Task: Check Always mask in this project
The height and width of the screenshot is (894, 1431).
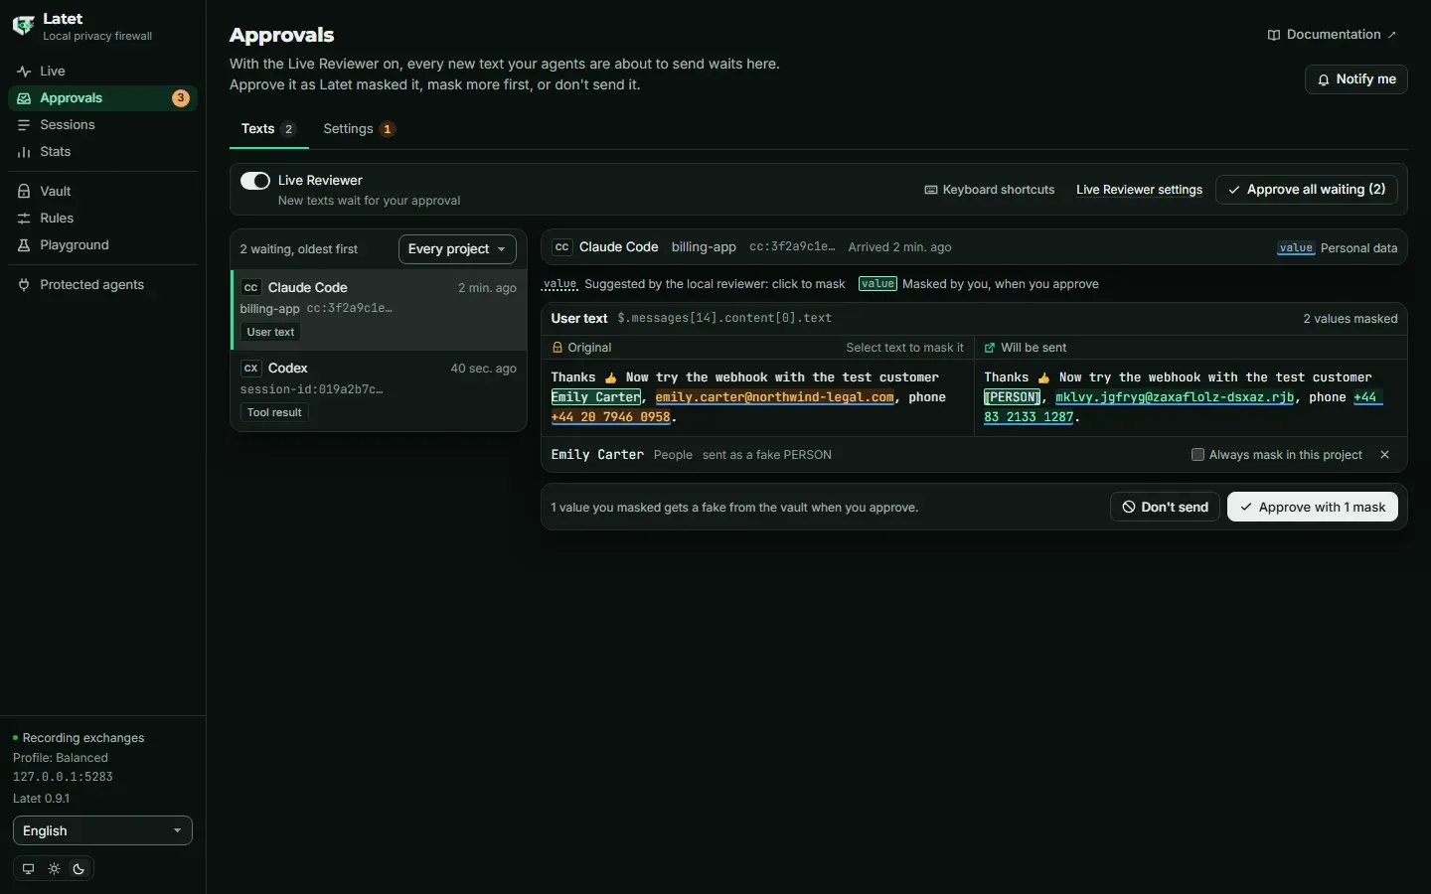Action: [x=1197, y=455]
